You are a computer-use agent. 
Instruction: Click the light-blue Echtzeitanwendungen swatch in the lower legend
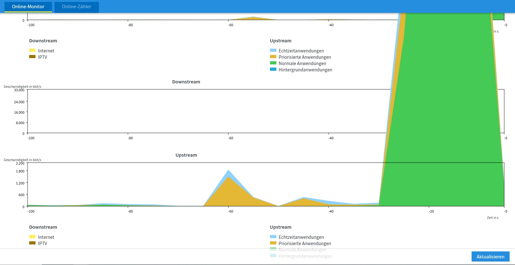tap(273, 237)
